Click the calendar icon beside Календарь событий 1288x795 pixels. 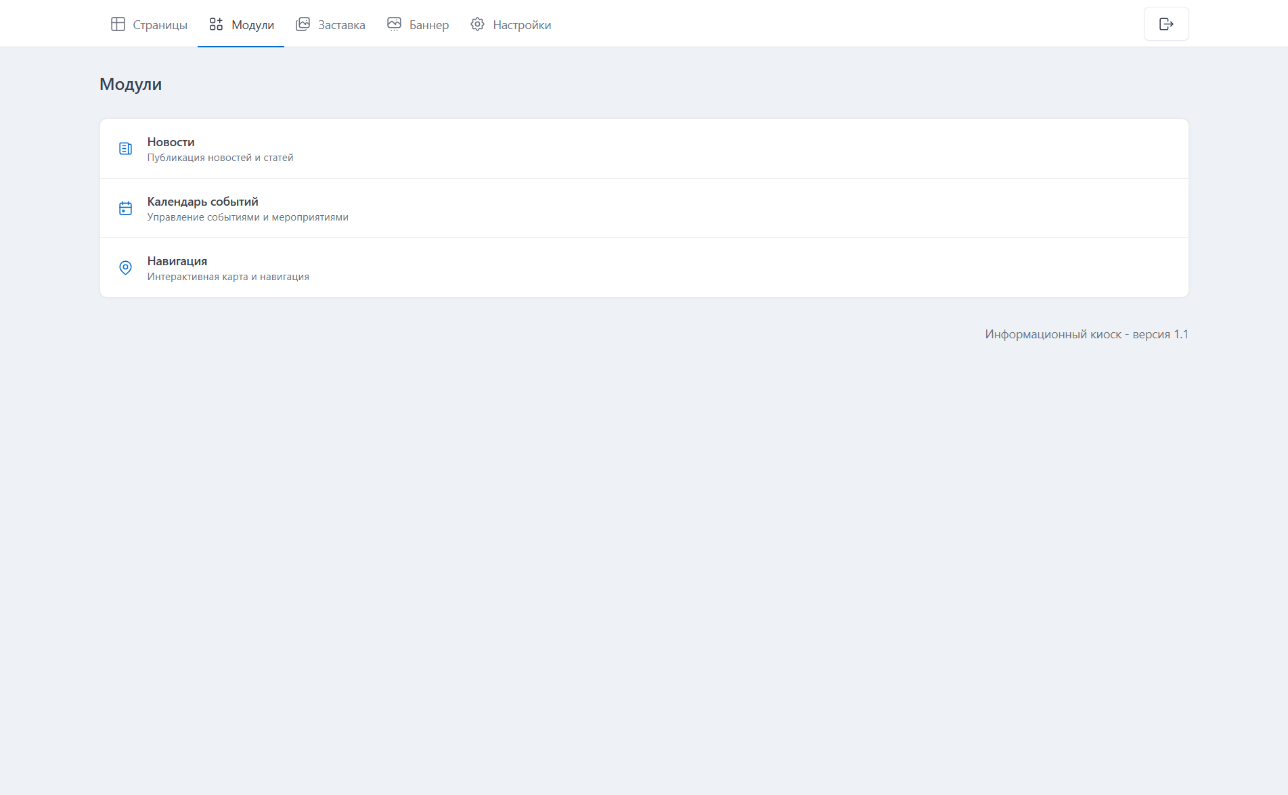125,208
